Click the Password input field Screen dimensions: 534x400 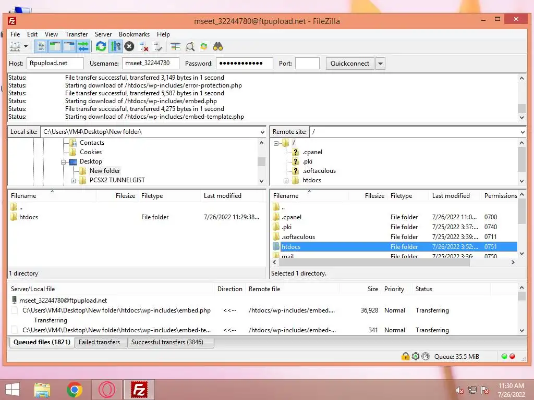(245, 63)
